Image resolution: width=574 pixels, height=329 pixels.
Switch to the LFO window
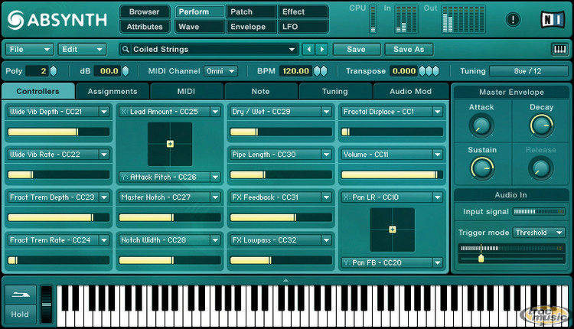click(303, 27)
